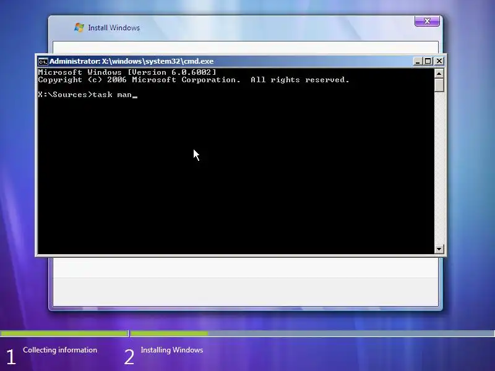This screenshot has width=495, height=371.
Task: Click the scroll up arrow in cmd
Action: pyautogui.click(x=439, y=74)
